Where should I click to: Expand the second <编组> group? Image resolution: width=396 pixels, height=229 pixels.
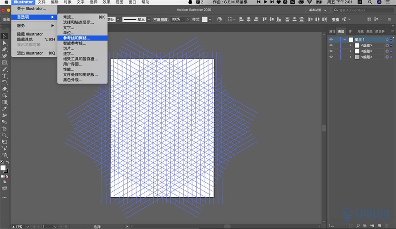click(x=350, y=51)
